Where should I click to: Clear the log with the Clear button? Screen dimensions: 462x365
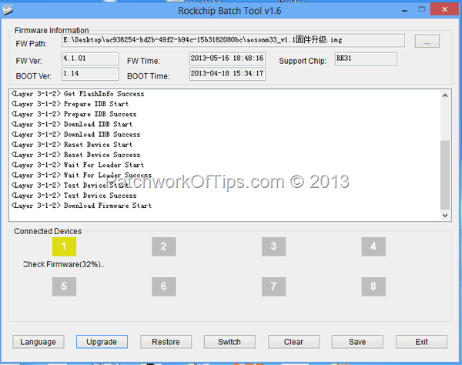click(293, 342)
